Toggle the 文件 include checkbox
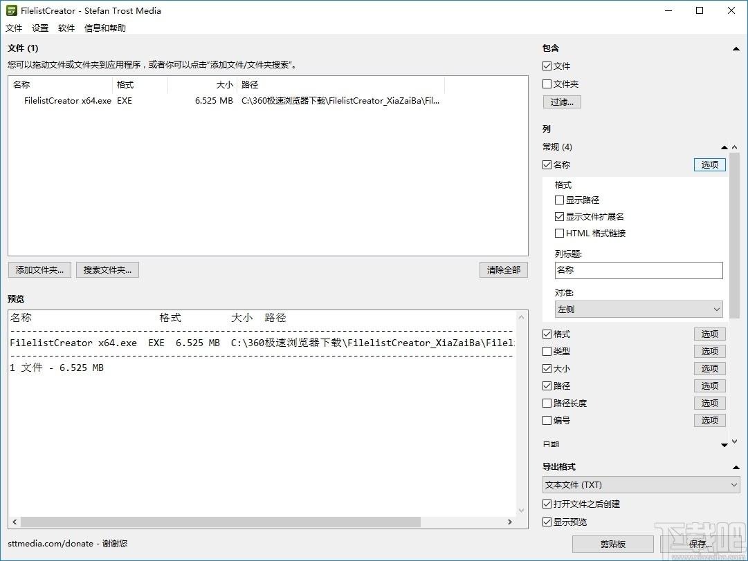Image resolution: width=748 pixels, height=561 pixels. 547,66
